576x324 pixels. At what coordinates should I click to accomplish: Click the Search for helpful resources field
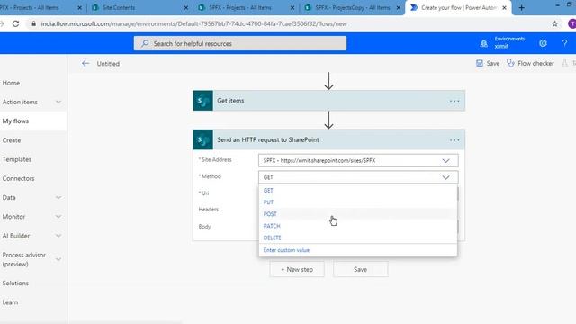click(240, 43)
